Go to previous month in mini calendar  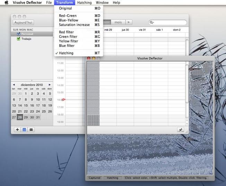14,85
